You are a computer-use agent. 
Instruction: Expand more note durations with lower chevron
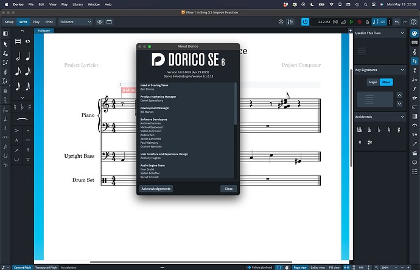point(23,98)
